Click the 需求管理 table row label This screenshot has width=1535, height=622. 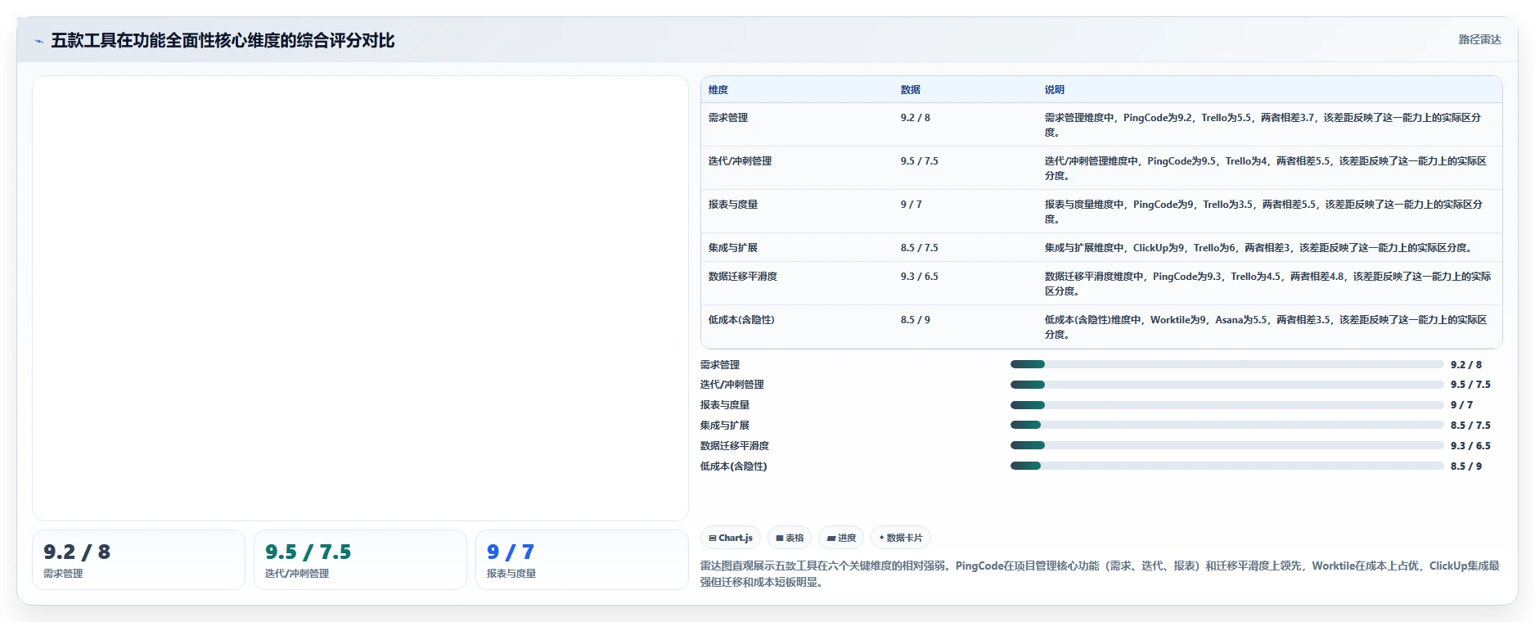coord(728,118)
